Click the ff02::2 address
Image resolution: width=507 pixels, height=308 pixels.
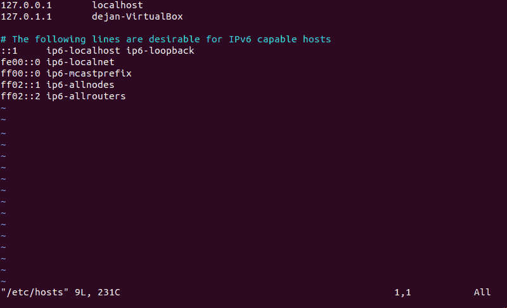click(x=20, y=96)
